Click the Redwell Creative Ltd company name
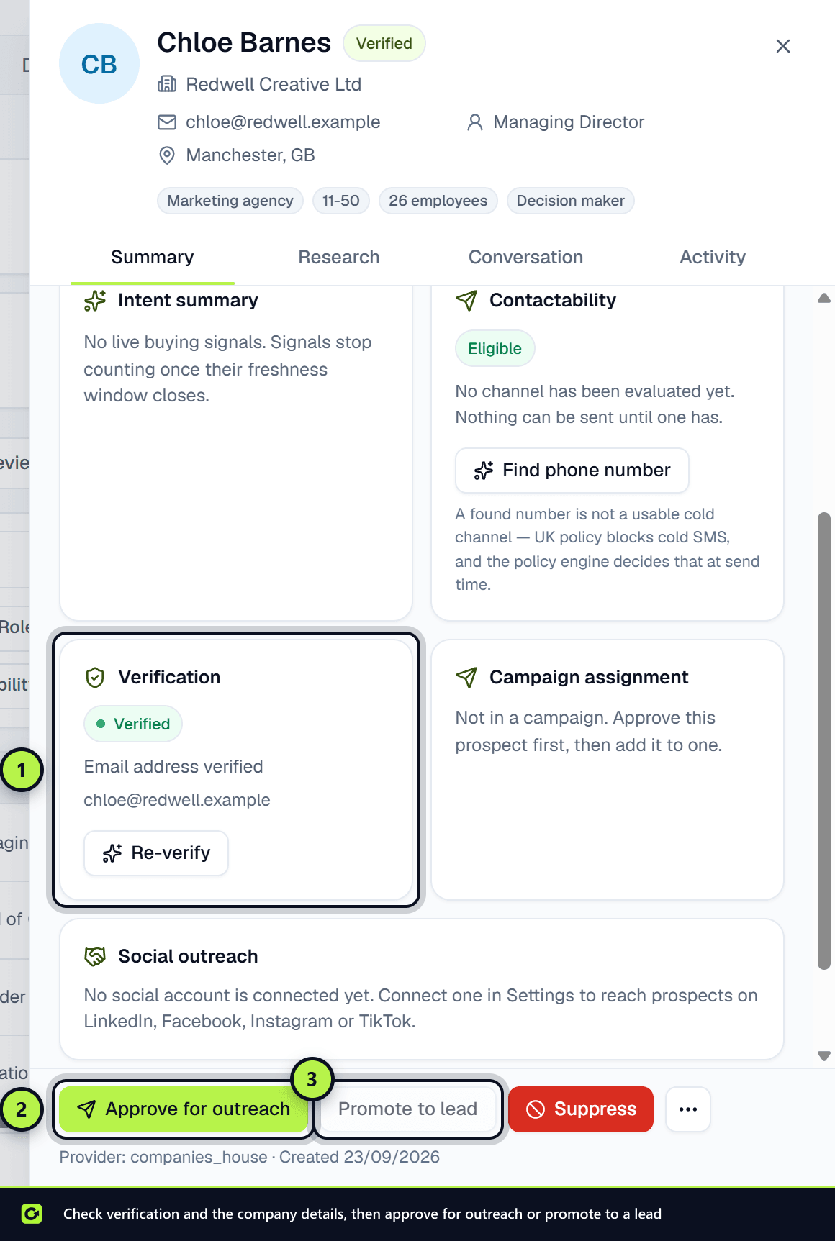Image resolution: width=835 pixels, height=1241 pixels. coord(274,84)
